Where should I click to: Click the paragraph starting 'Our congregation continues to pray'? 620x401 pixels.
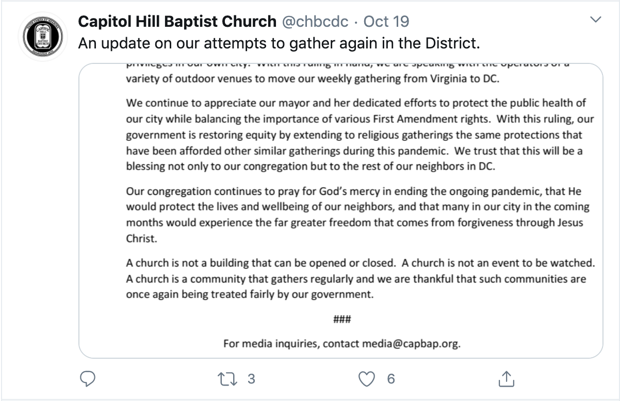(x=358, y=215)
